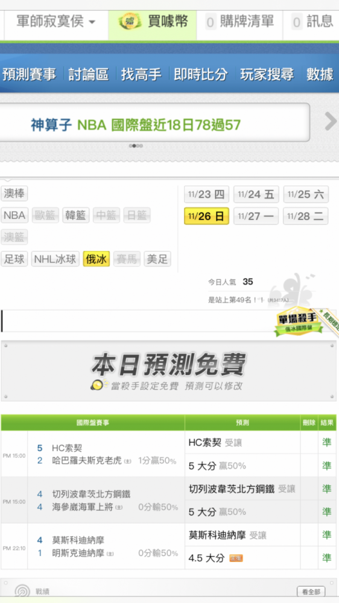This screenshot has height=603, width=339.
Task: Choose date 11/24 五
Action: click(x=256, y=194)
